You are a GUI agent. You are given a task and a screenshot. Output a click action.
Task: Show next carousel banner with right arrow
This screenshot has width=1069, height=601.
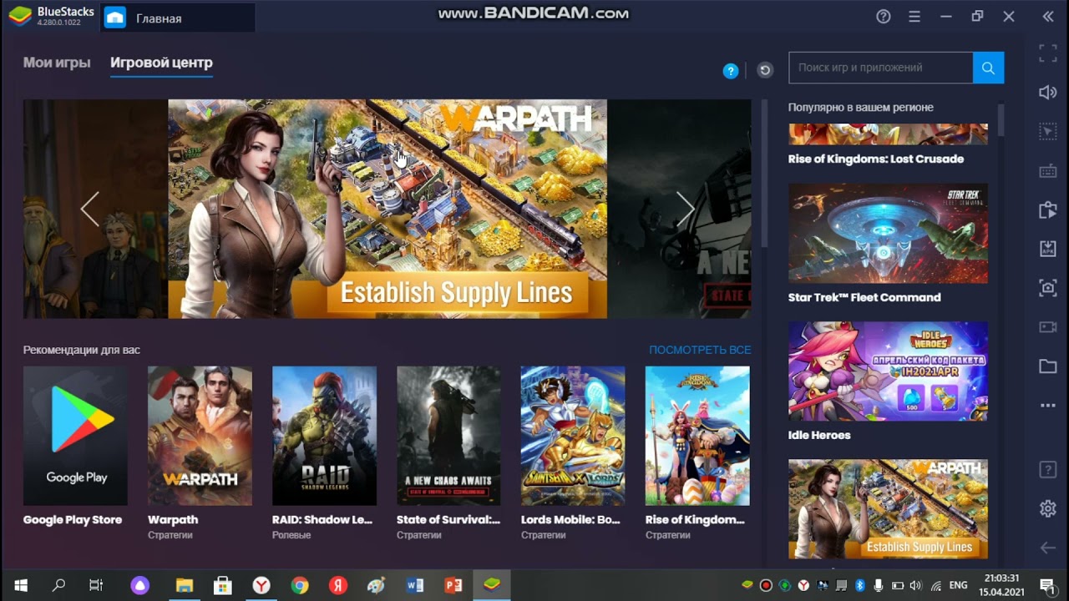tap(685, 209)
